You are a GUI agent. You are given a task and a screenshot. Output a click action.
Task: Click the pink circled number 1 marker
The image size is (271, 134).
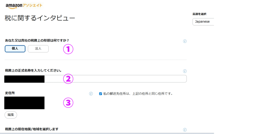tap(68, 49)
